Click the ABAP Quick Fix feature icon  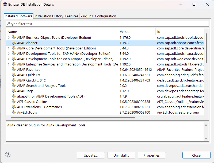(14, 75)
